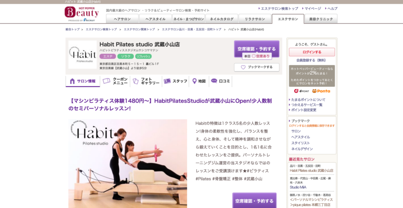This screenshot has width=403, height=208.
Task: Open Habit Pilates studio 武蔵小山店 recent salon link
Action: [x=312, y=171]
